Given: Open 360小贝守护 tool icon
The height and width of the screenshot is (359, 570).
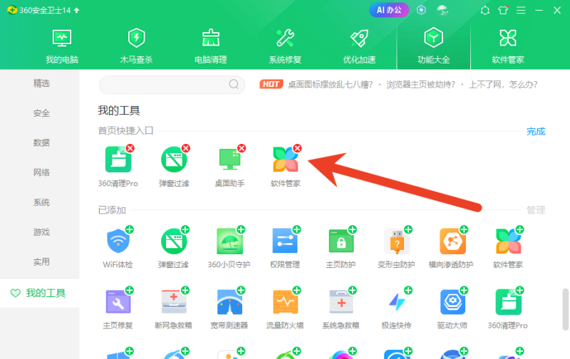Looking at the screenshot, I should click(229, 241).
